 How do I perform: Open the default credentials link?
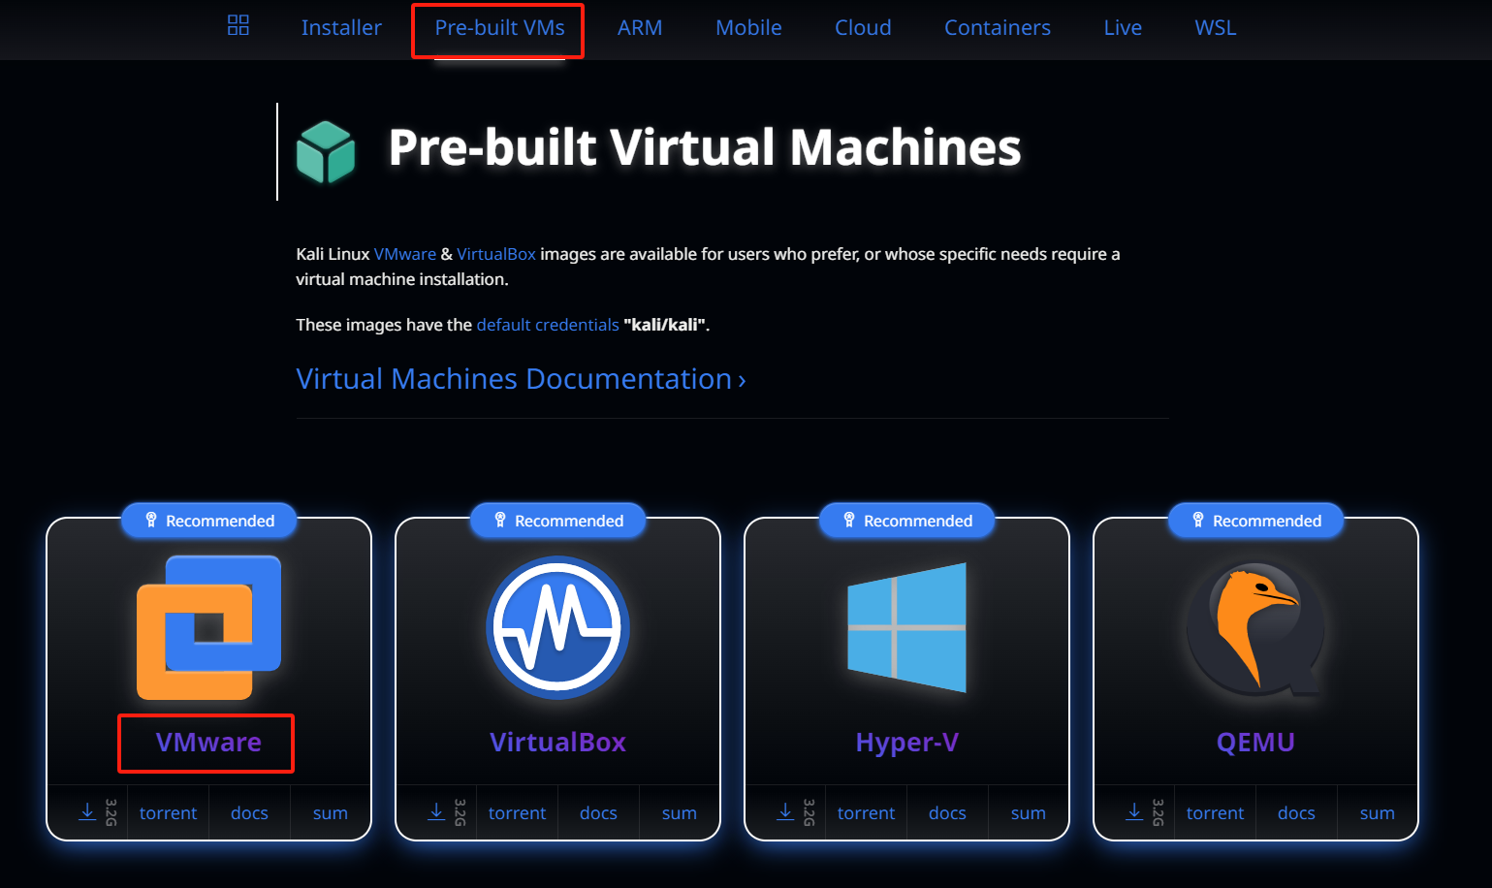pos(548,325)
